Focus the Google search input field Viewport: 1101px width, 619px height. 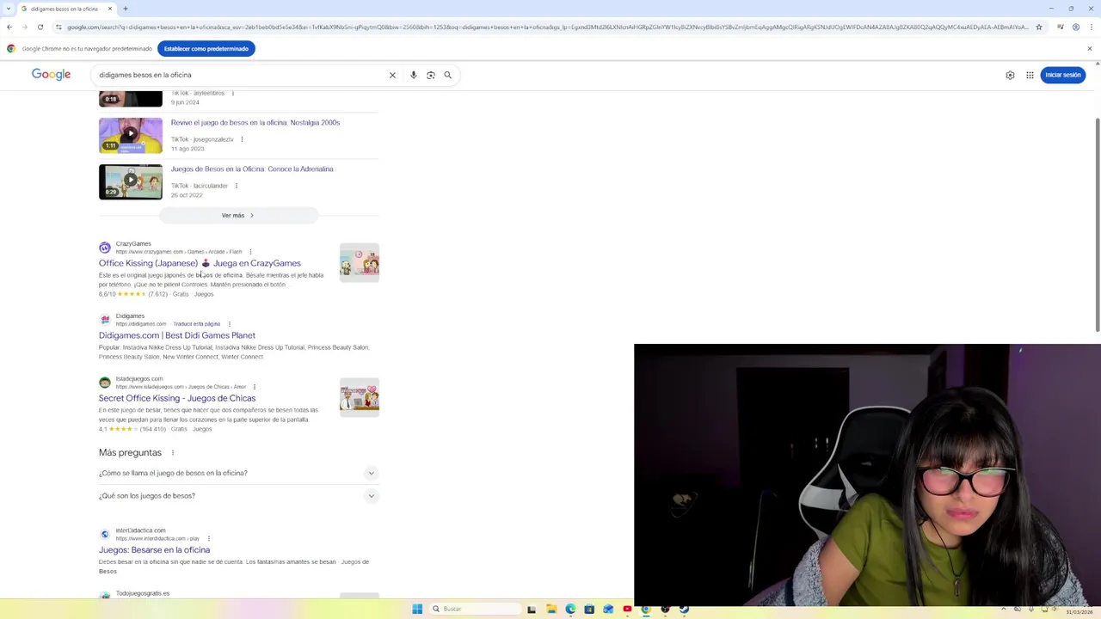[241, 76]
